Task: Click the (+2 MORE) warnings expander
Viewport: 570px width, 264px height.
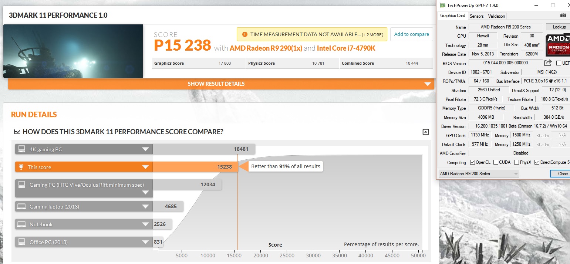Action: pyautogui.click(x=372, y=35)
